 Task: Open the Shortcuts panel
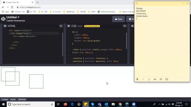[x=22, y=100]
